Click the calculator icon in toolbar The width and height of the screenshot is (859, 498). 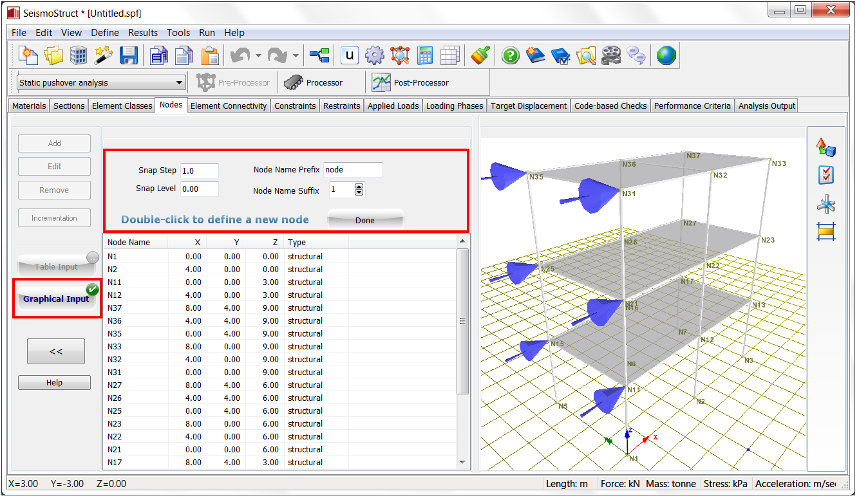coord(425,56)
